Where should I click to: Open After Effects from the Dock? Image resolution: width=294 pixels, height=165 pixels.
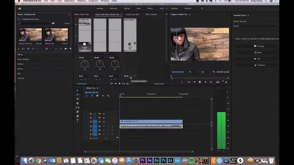(150, 160)
